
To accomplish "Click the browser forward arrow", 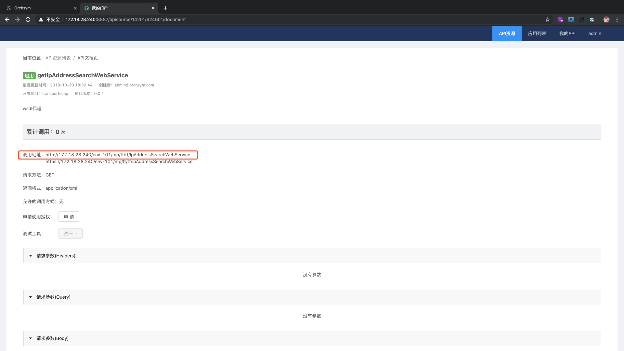I will coord(18,19).
